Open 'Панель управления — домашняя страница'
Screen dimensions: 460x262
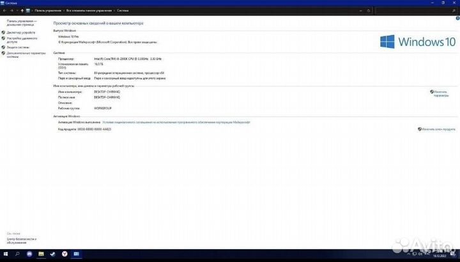pyautogui.click(x=22, y=23)
